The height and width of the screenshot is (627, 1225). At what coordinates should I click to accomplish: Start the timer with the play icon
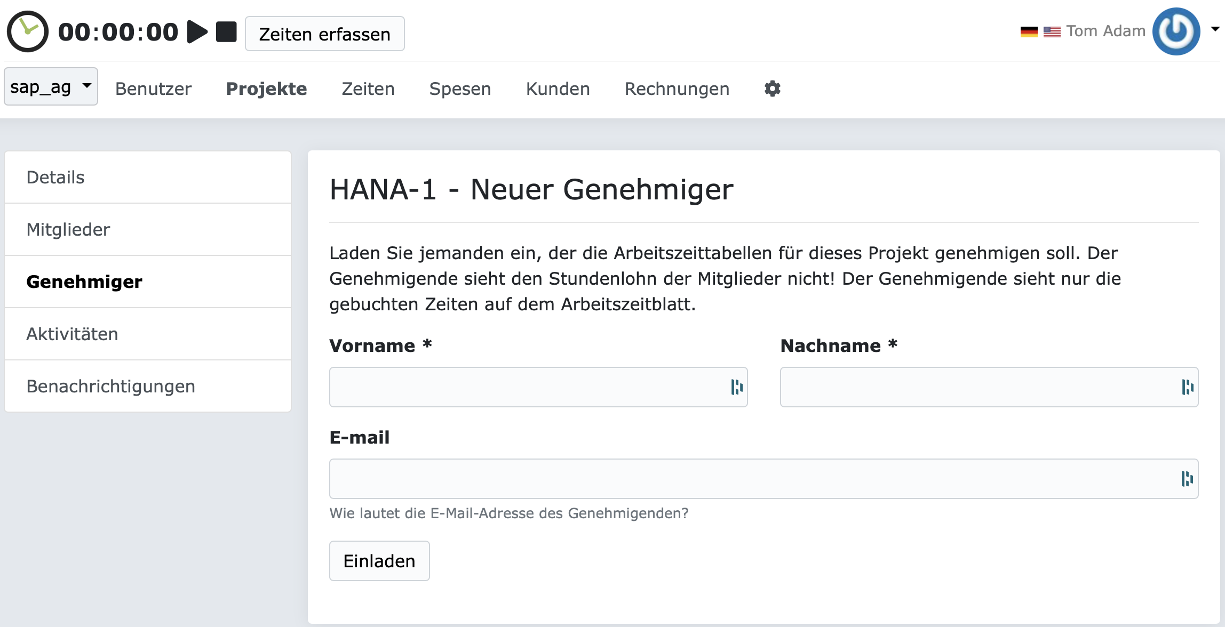(197, 31)
